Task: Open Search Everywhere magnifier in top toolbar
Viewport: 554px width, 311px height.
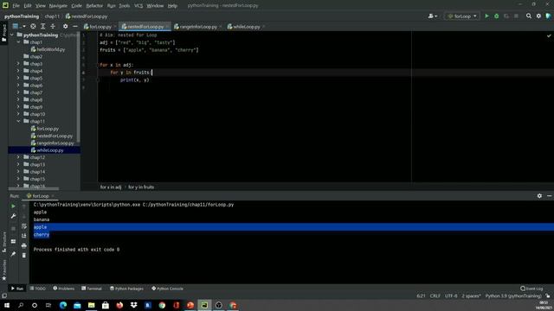Action: click(529, 16)
